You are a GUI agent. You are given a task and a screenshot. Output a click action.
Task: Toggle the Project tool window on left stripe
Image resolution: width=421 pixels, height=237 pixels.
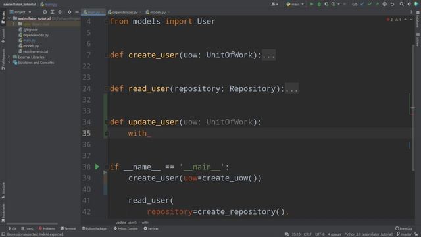pyautogui.click(x=3, y=17)
